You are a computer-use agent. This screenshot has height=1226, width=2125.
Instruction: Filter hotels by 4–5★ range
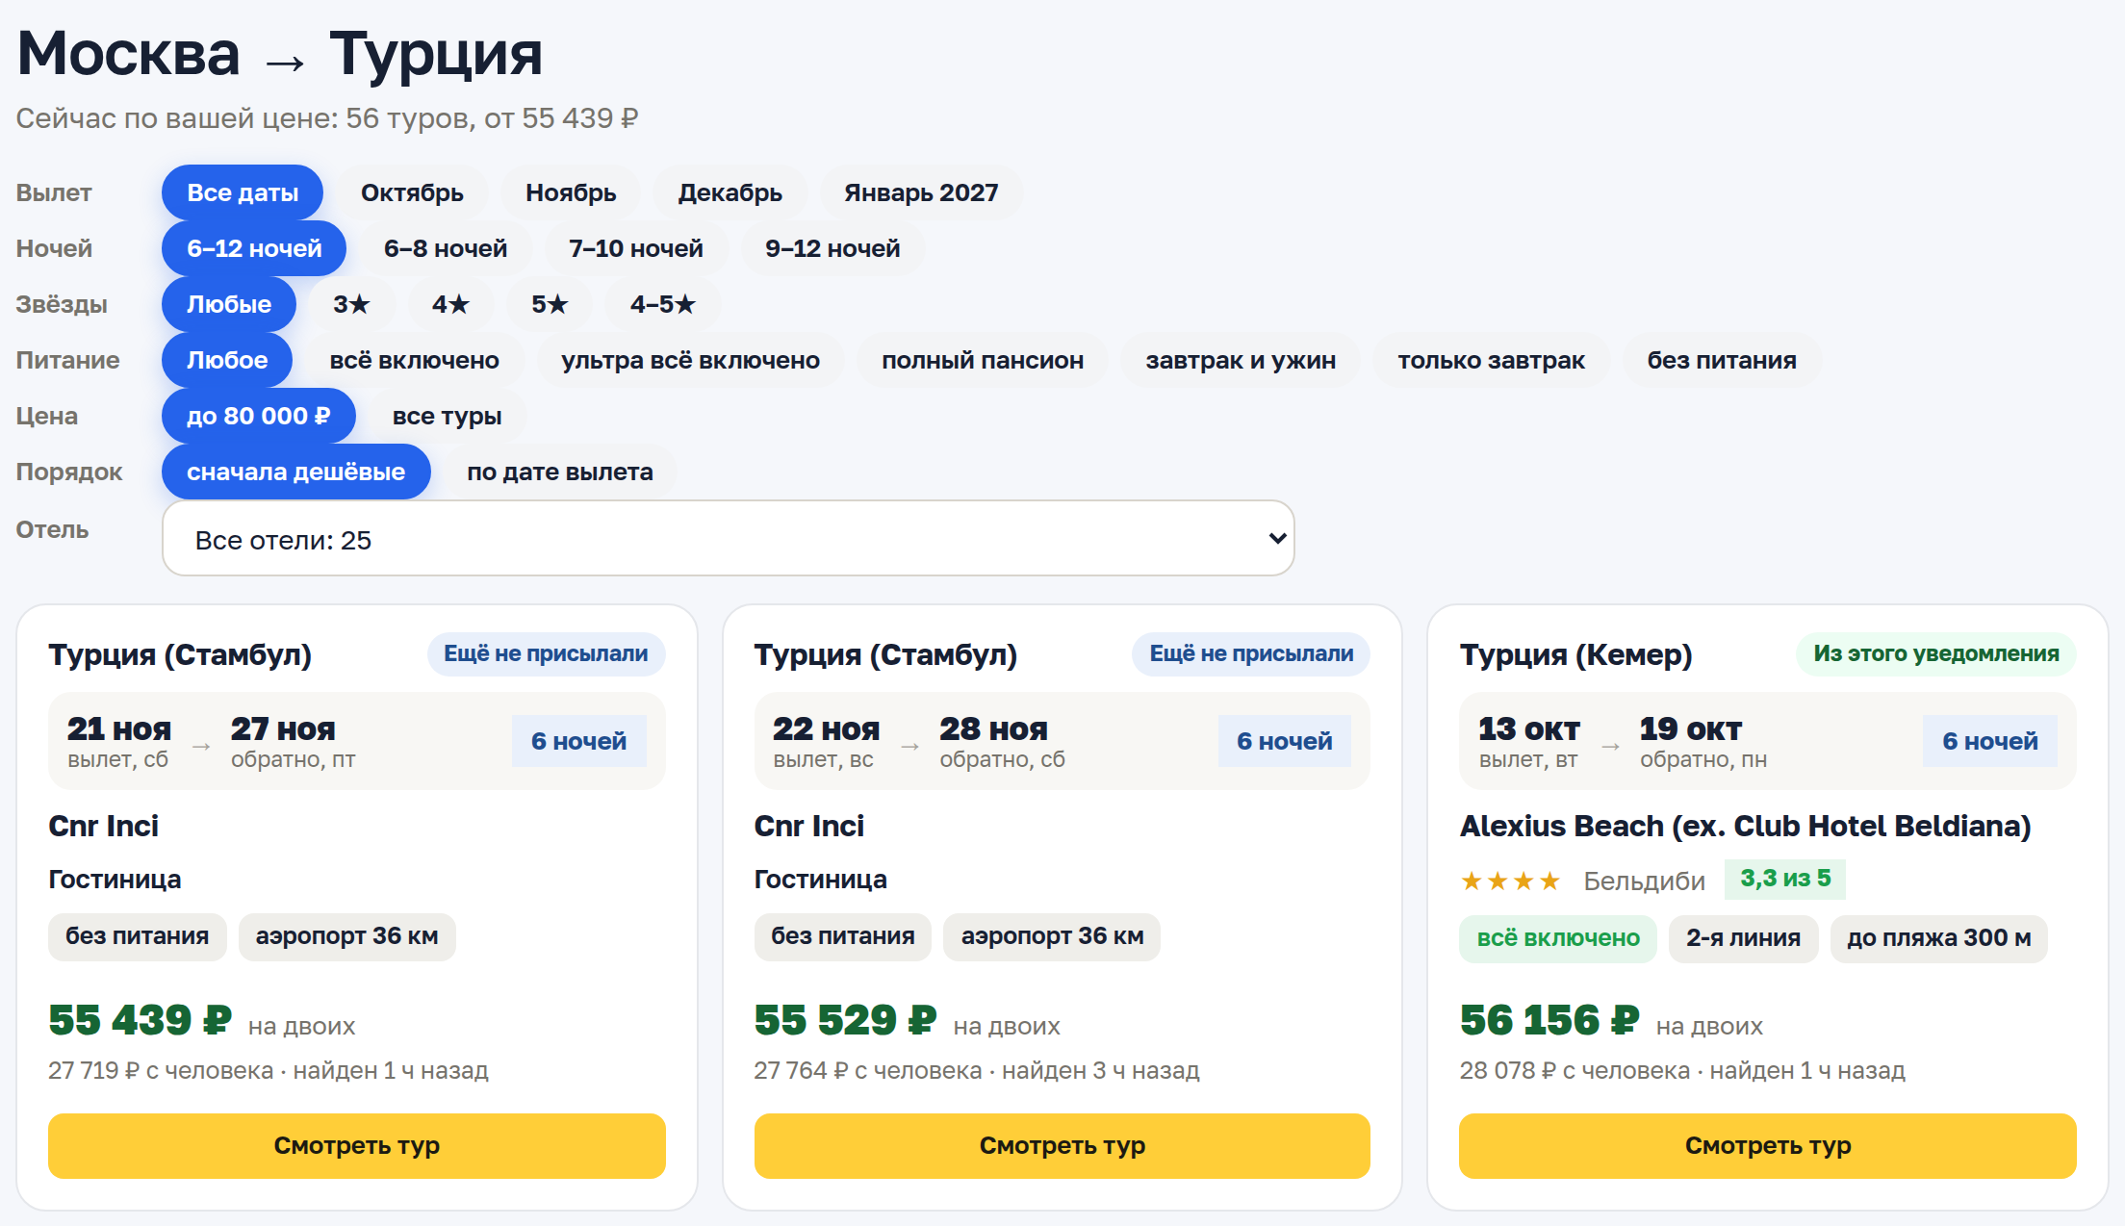(662, 304)
